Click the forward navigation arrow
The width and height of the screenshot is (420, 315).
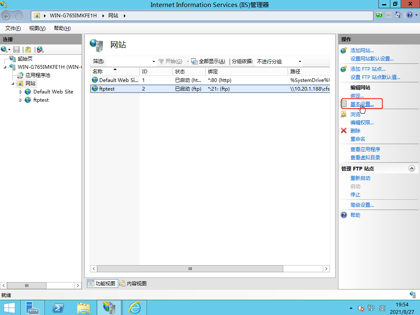pos(19,16)
